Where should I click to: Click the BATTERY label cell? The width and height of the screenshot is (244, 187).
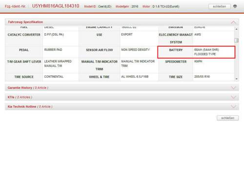[176, 52]
